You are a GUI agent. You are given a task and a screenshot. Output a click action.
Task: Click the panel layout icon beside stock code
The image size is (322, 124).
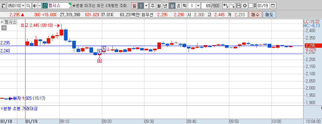point(4,6)
